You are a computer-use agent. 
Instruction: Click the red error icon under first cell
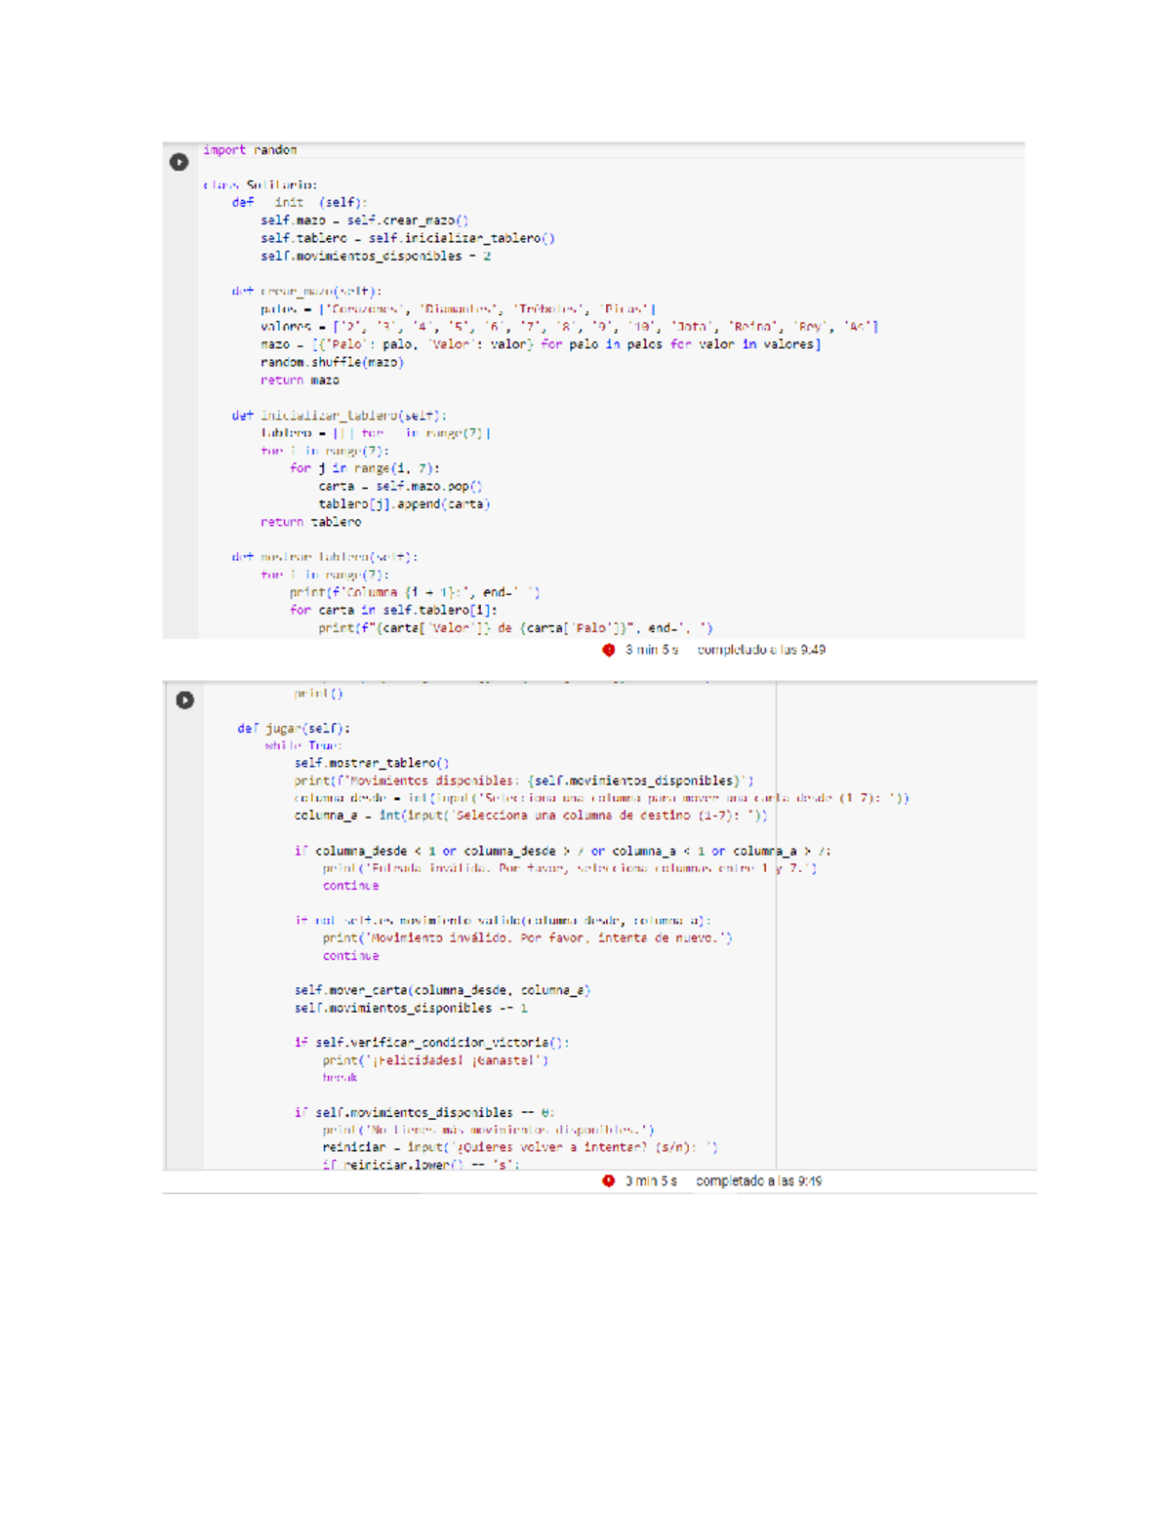(608, 650)
